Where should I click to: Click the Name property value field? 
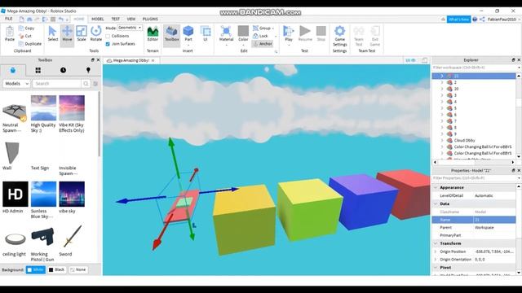[x=494, y=220]
